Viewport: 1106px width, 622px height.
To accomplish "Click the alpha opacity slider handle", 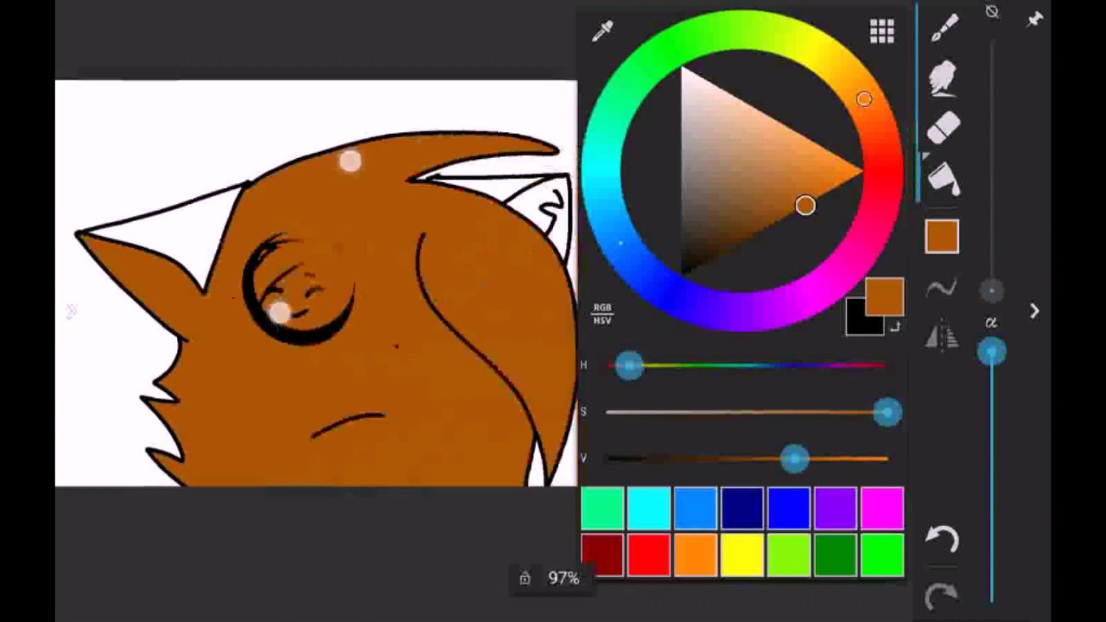I will point(991,351).
